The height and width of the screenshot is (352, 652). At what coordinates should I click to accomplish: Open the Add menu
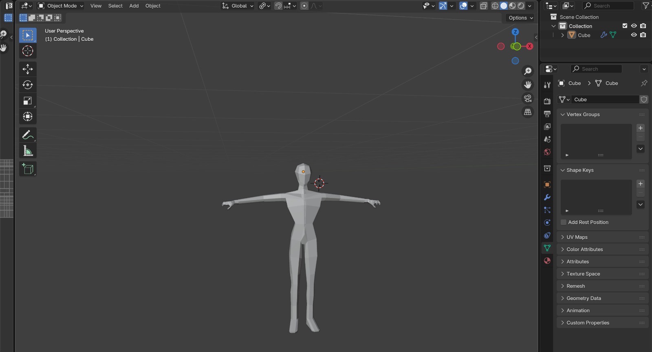(134, 6)
